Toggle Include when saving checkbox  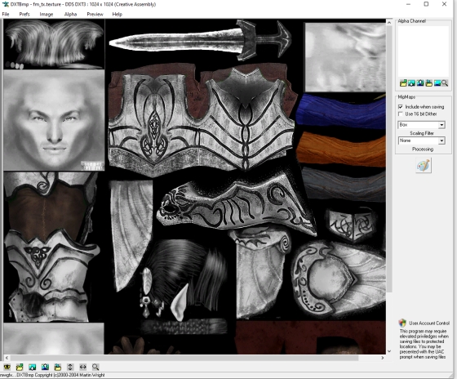(401, 106)
